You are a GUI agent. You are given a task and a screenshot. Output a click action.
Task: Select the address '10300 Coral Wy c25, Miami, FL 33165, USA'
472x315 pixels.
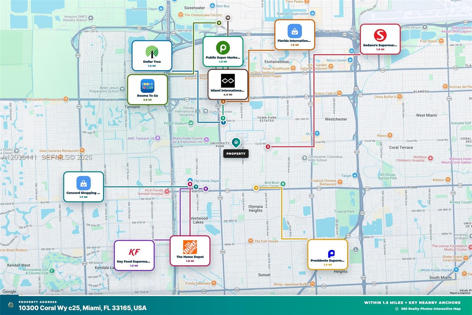[83, 308]
